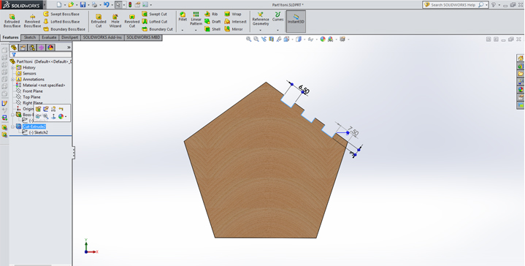Select the Sensors tree item
525x266 pixels.
click(x=26, y=73)
